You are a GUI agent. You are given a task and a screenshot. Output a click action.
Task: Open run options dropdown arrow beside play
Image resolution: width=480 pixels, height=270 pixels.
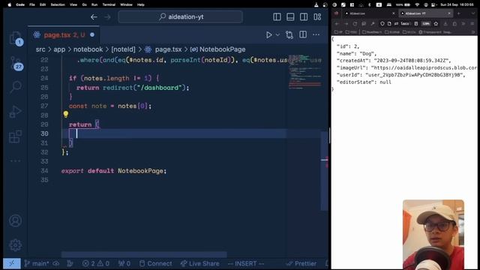pos(277,35)
